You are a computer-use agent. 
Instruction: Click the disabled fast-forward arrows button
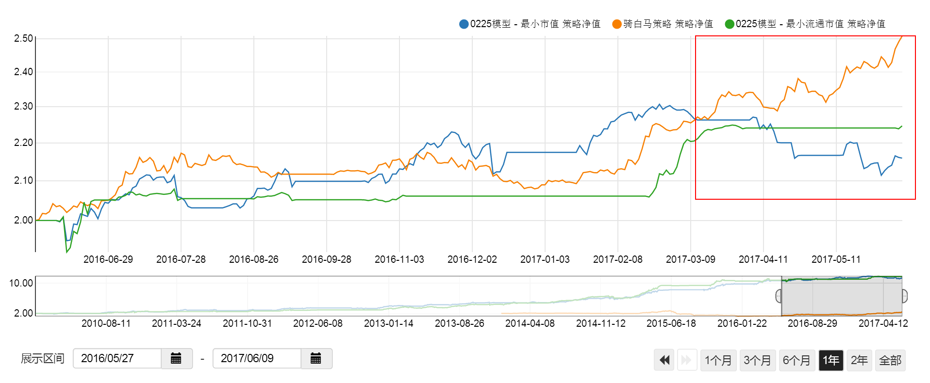click(687, 360)
